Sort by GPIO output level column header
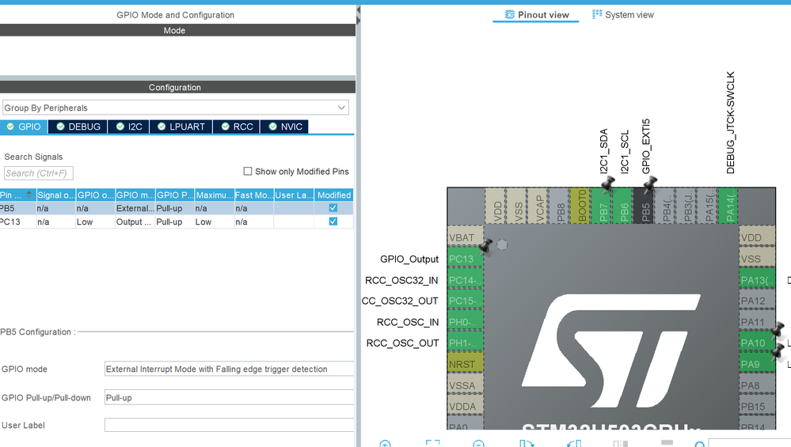This screenshot has width=791, height=447. pyautogui.click(x=95, y=195)
